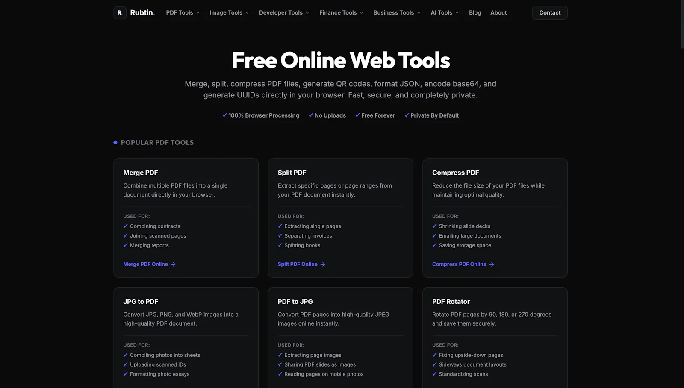The width and height of the screenshot is (684, 388).
Task: Expand the Image Tools chevron arrow
Action: (x=247, y=13)
